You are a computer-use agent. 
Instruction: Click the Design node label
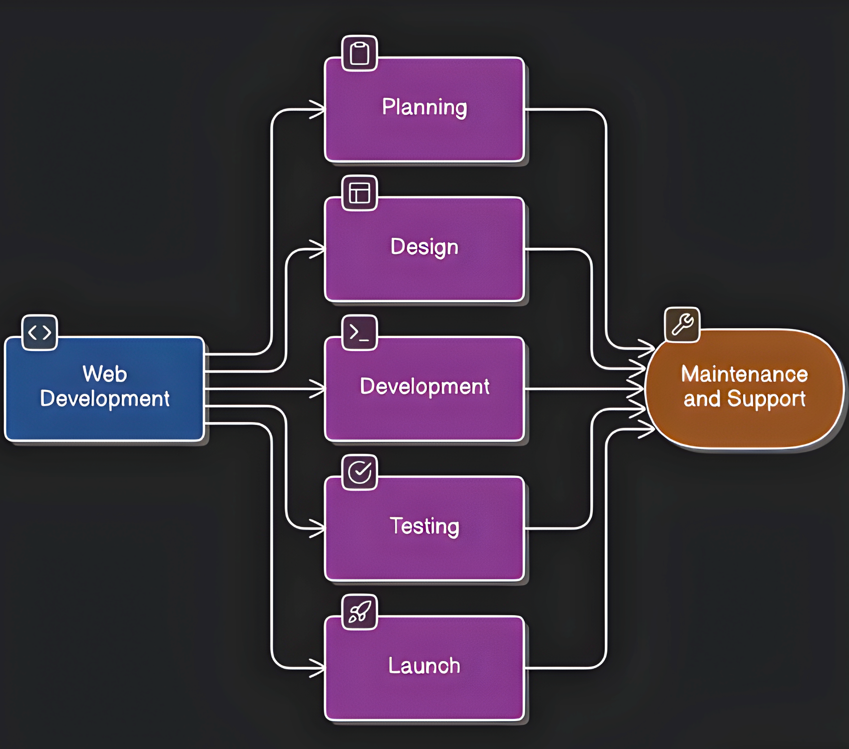click(x=424, y=247)
